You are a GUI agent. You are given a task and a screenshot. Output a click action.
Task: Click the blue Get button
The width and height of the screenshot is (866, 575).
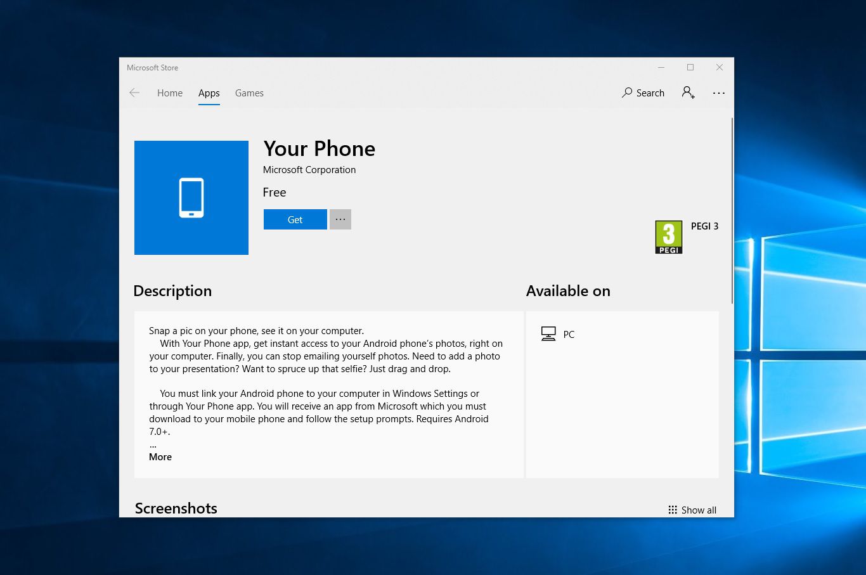295,219
